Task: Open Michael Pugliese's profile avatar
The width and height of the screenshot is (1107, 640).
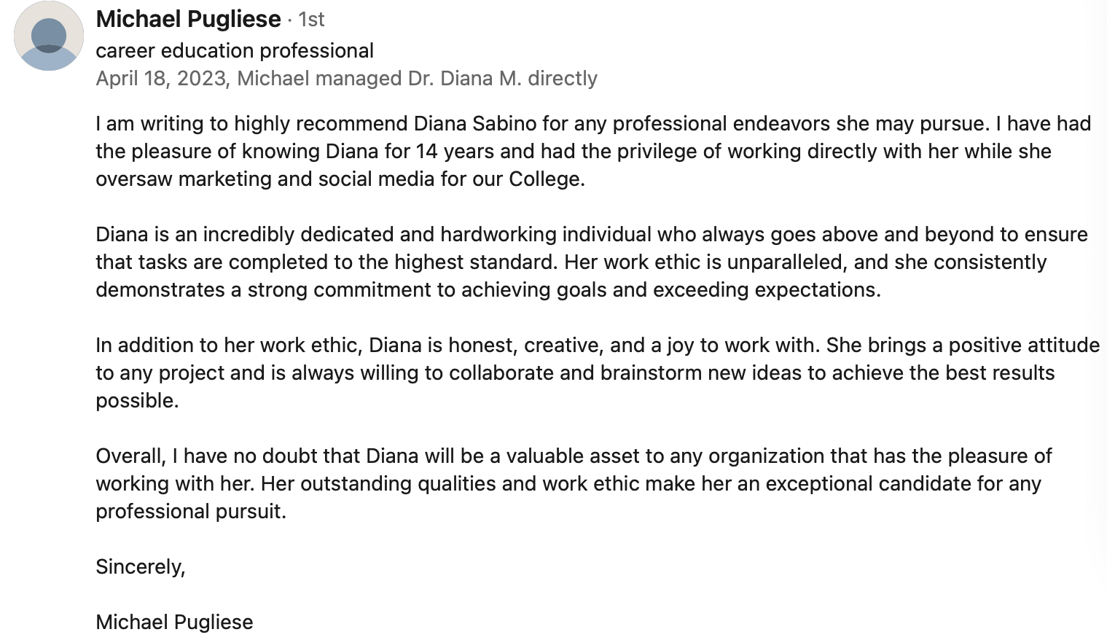Action: (49, 36)
